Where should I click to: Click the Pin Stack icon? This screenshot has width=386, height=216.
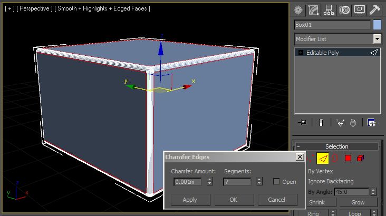click(x=302, y=122)
